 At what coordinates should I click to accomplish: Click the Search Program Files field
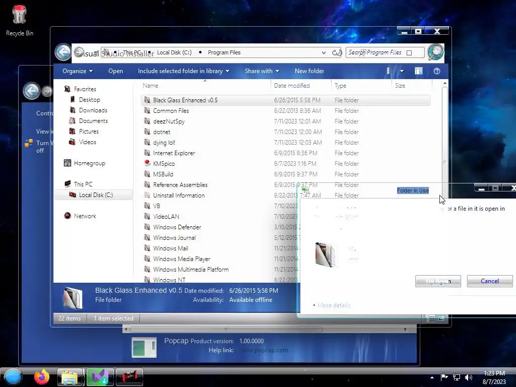[384, 52]
